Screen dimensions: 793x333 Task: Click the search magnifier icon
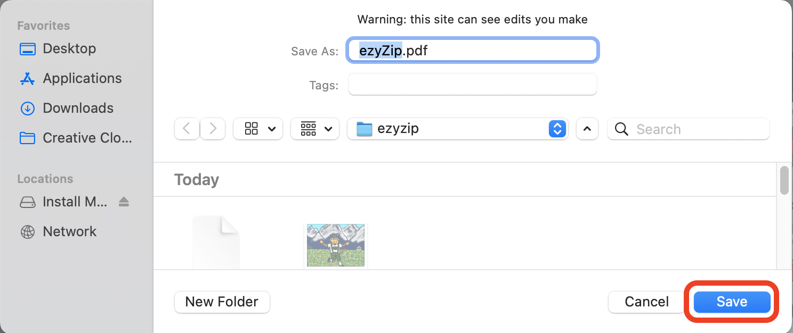tap(621, 129)
